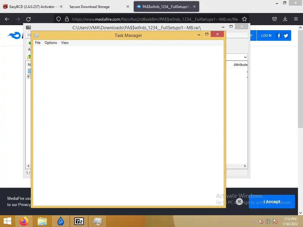
Task: Open Firefox application hamburger menu
Action: point(296,19)
